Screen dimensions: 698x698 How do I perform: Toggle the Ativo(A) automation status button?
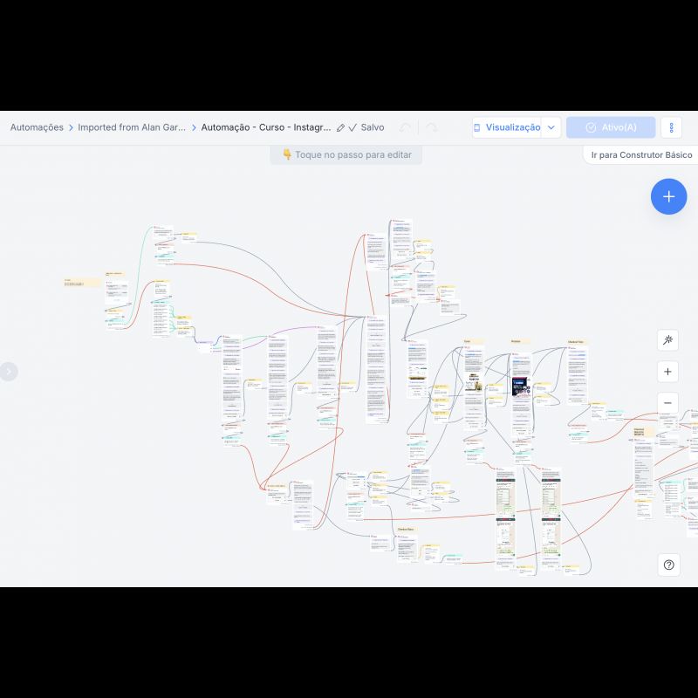click(611, 127)
